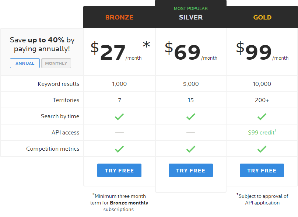Click the Bronze Competition metrics checkmark
Image resolution: width=298 pixels, height=217 pixels.
(119, 149)
